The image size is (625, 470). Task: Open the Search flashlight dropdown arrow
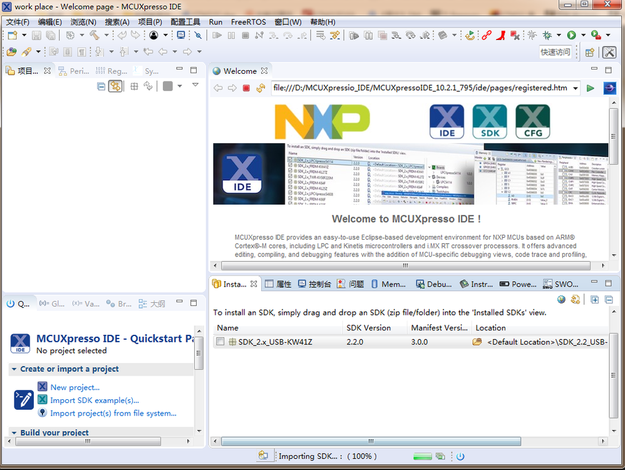tap(38, 52)
